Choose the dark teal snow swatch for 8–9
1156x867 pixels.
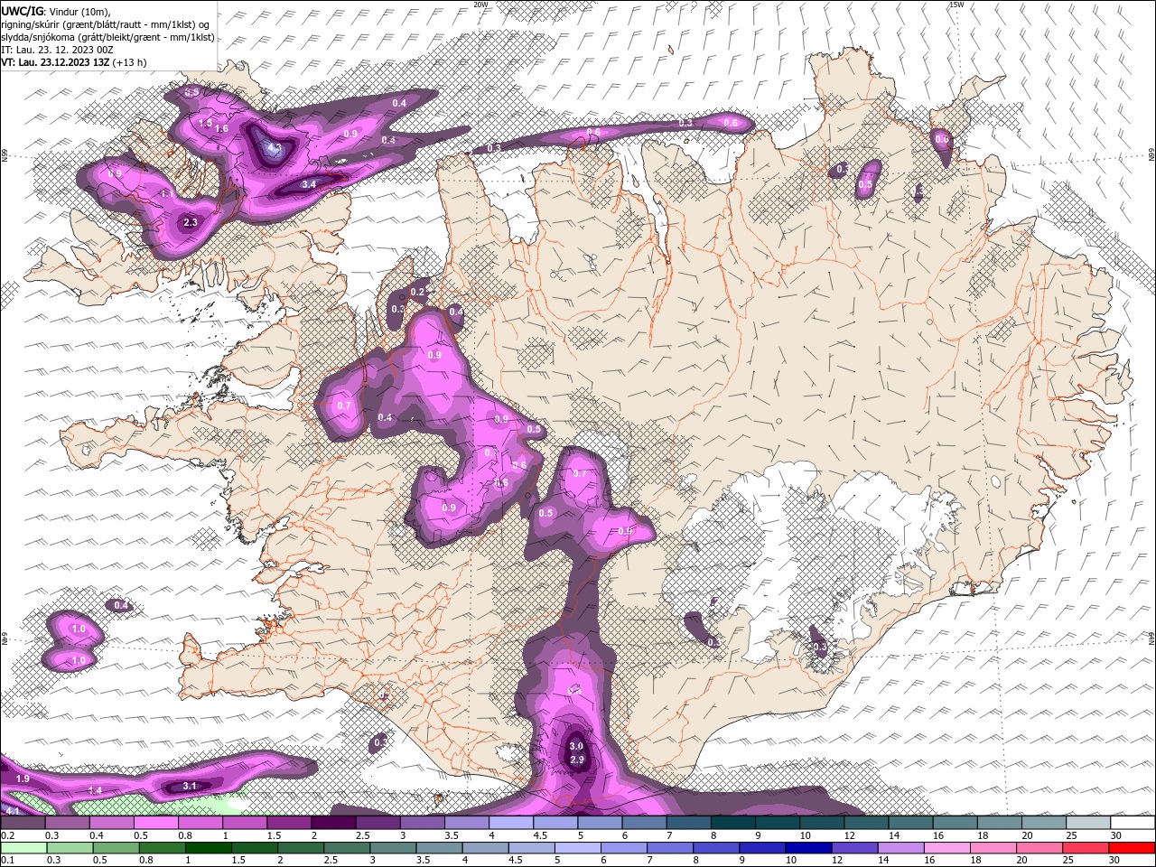tap(733, 823)
